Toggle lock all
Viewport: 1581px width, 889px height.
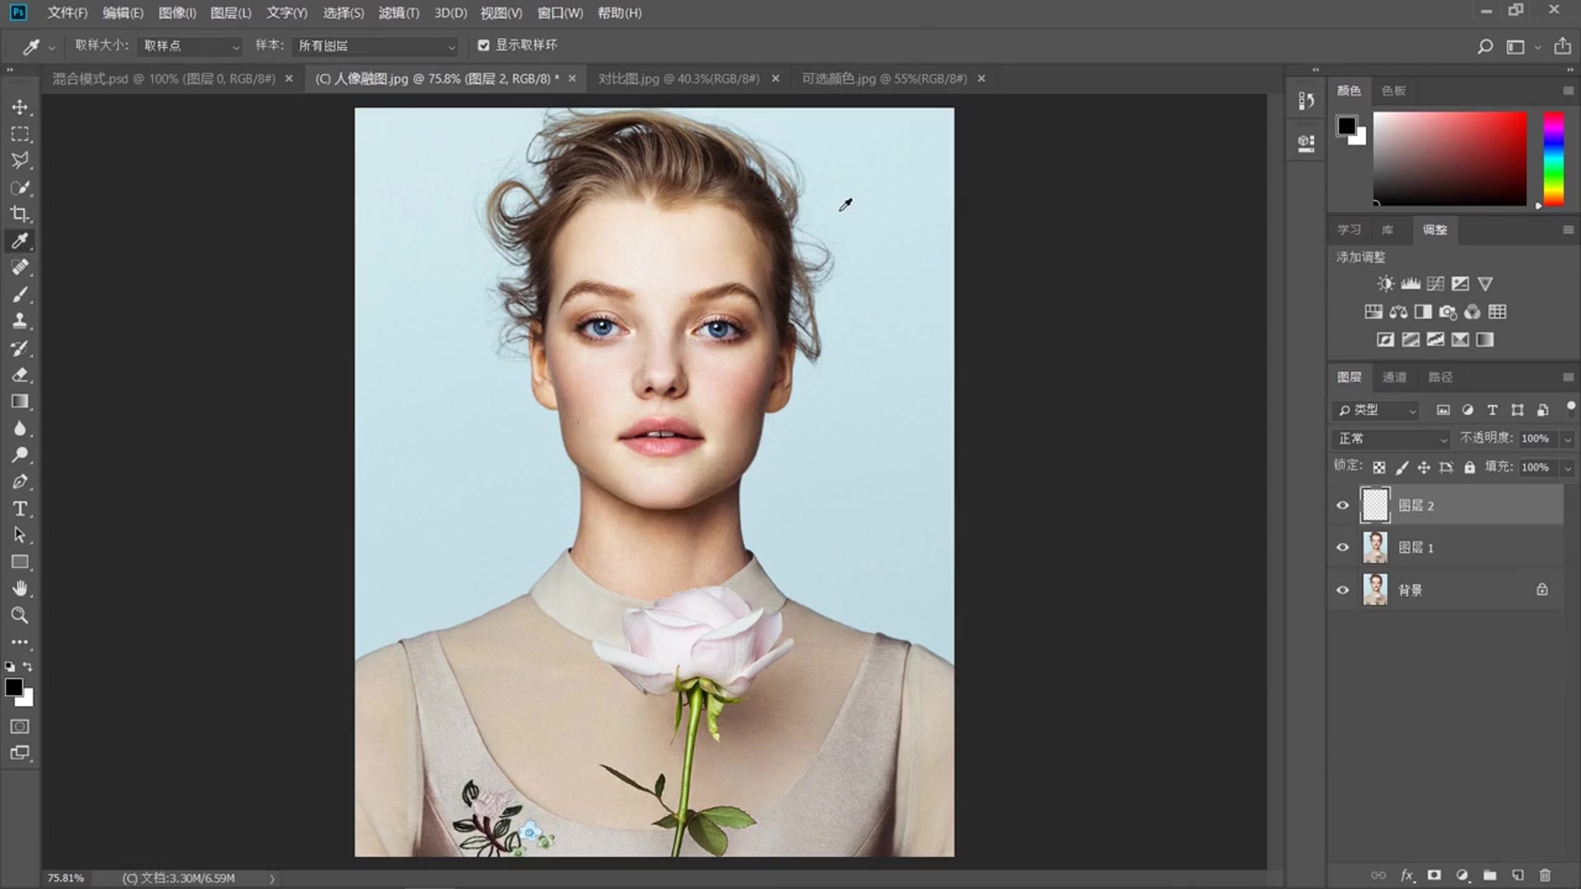[x=1470, y=468]
